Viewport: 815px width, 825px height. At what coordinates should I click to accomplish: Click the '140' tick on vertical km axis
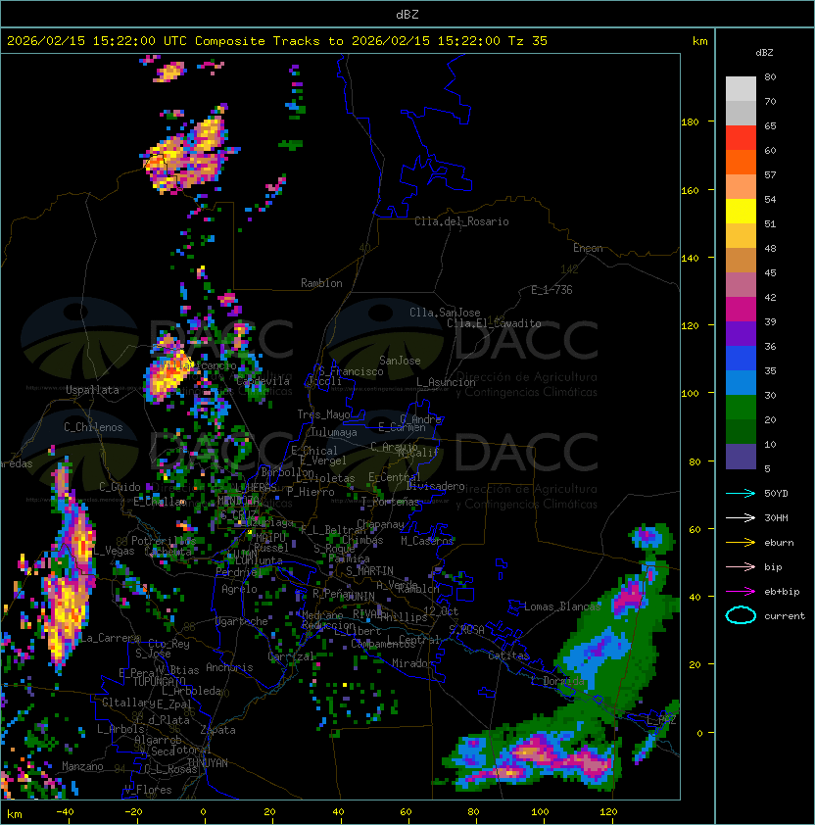pyautogui.click(x=690, y=259)
